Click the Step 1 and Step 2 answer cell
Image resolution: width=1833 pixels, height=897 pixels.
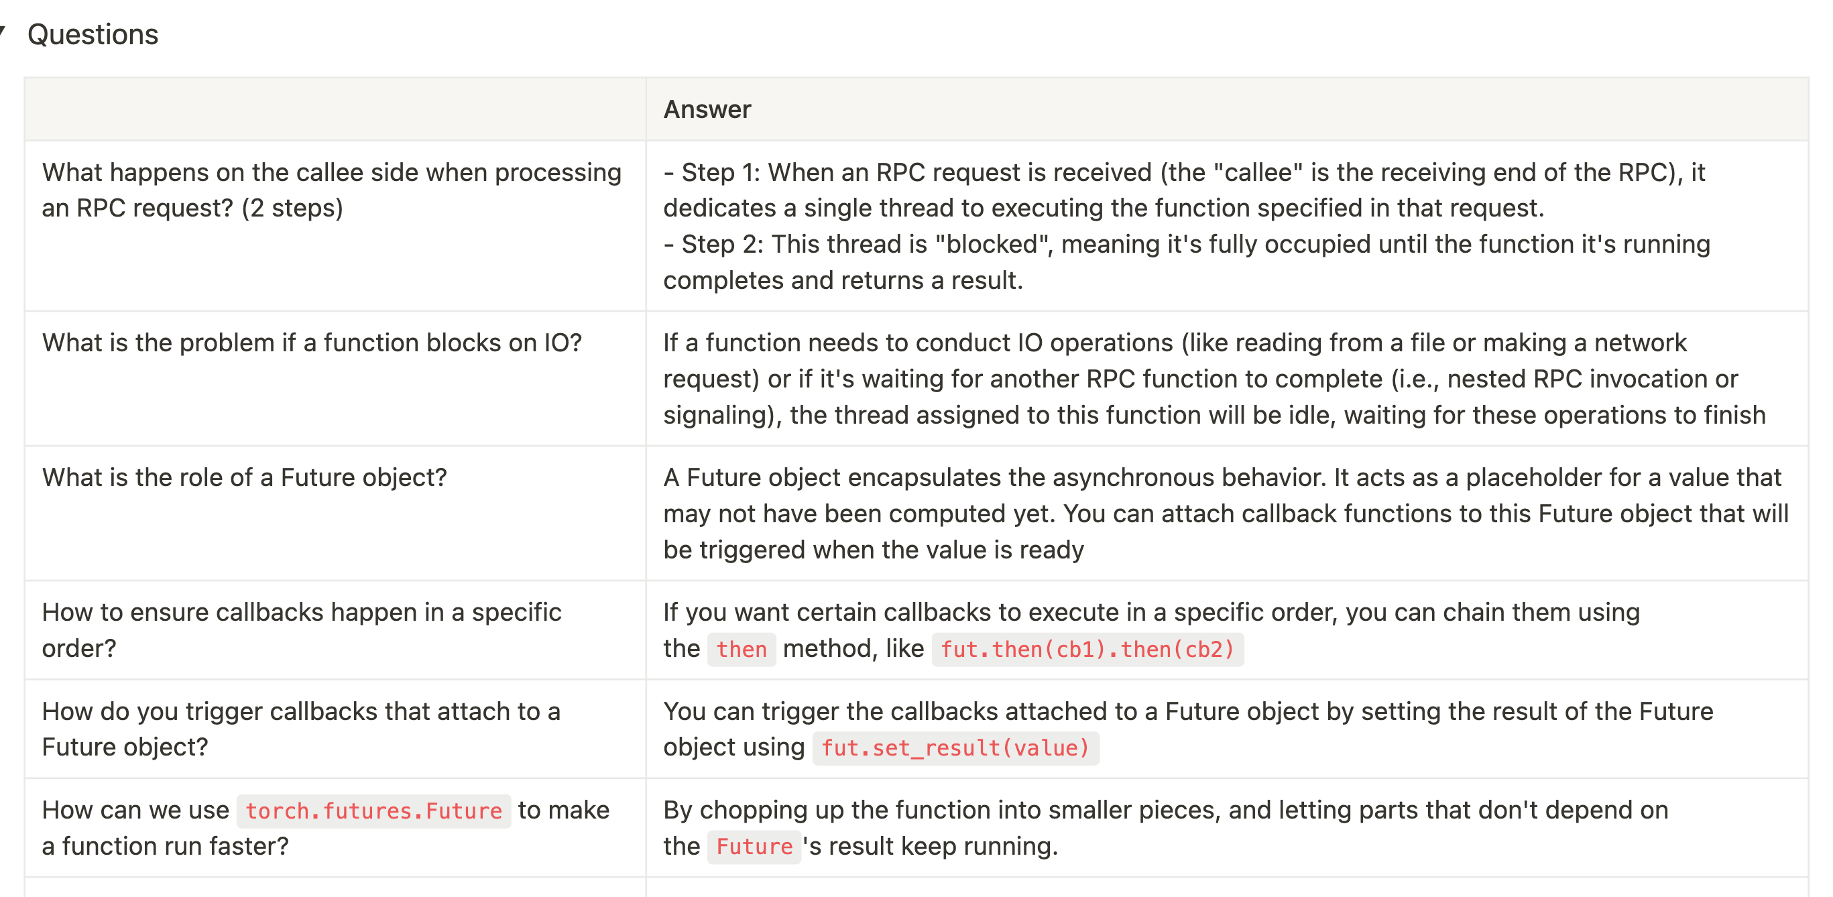point(1227,226)
